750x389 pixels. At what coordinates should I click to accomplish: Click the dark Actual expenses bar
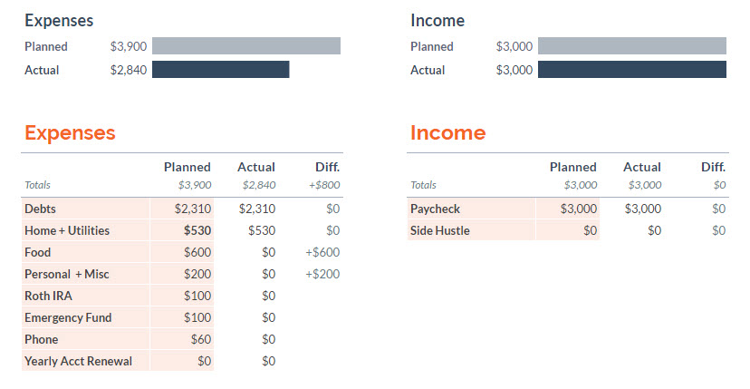click(x=220, y=70)
